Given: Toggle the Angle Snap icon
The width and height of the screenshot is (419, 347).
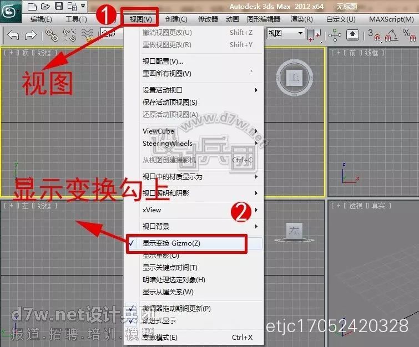Looking at the screenshot, I should click(x=391, y=35).
